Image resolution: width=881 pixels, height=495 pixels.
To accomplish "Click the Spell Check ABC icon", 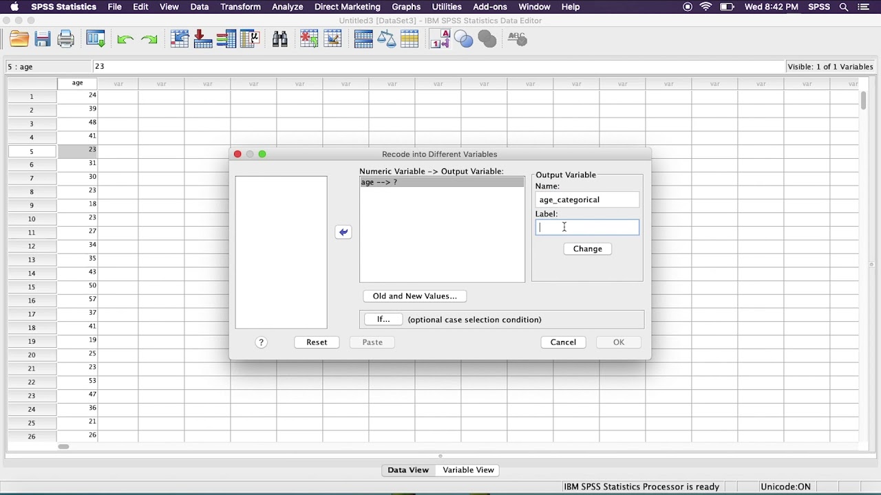I will pyautogui.click(x=518, y=39).
